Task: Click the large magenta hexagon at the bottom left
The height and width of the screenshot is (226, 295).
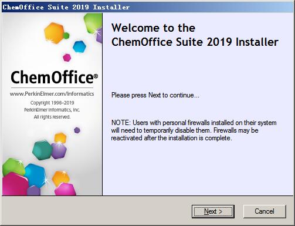Action: point(15,184)
